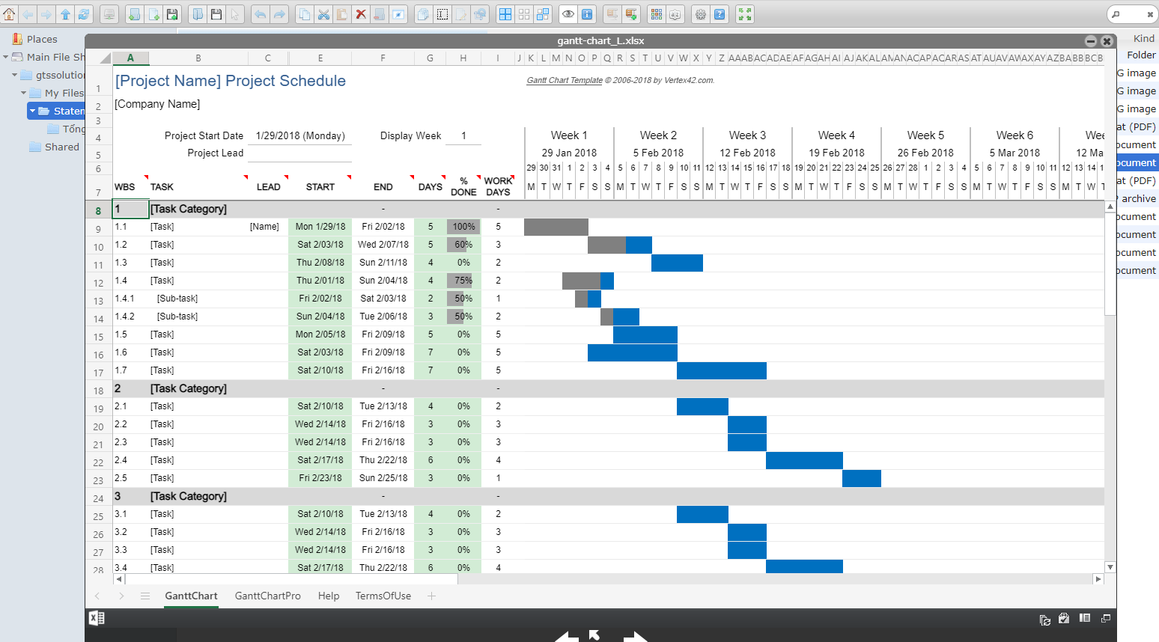Create new folder with green plus folder icon
This screenshot has height=642, width=1159.
pyautogui.click(x=134, y=14)
